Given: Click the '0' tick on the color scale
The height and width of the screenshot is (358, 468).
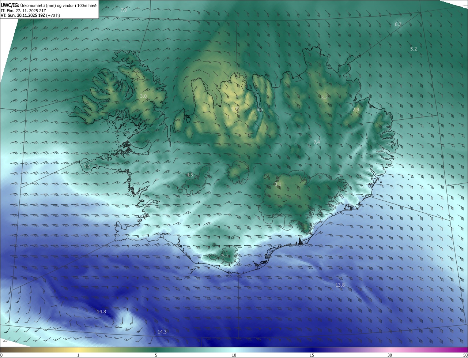Looking at the screenshot, I should click(x=1, y=355).
